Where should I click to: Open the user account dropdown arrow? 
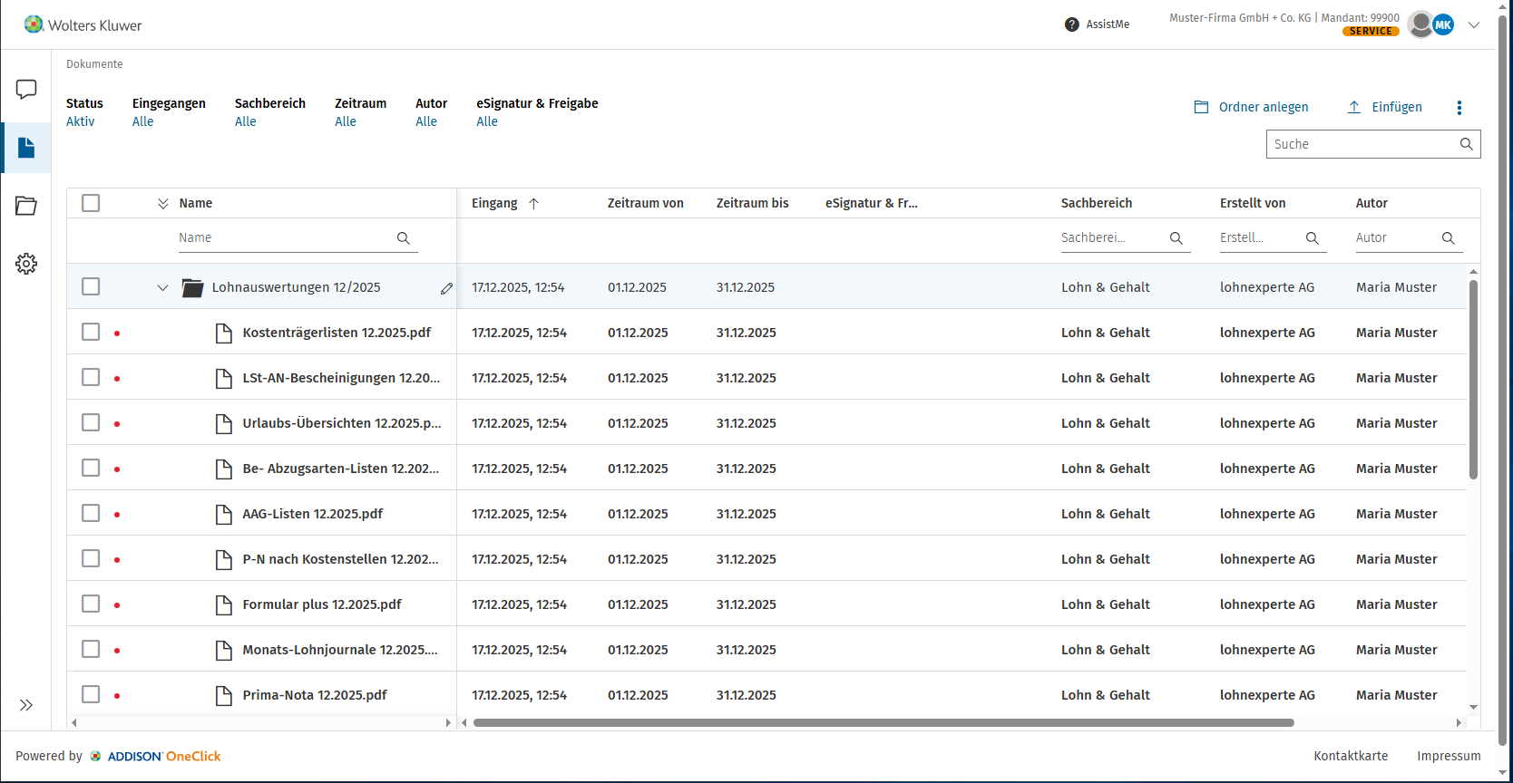tap(1474, 25)
